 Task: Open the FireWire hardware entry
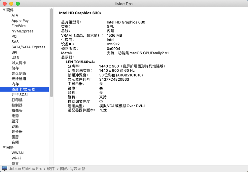18,26
